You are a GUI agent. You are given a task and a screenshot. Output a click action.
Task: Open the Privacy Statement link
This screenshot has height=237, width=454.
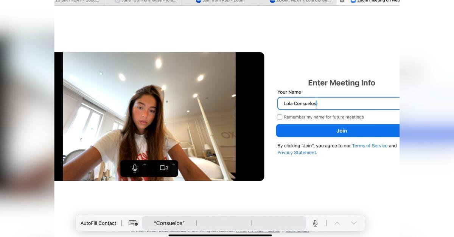click(x=297, y=152)
